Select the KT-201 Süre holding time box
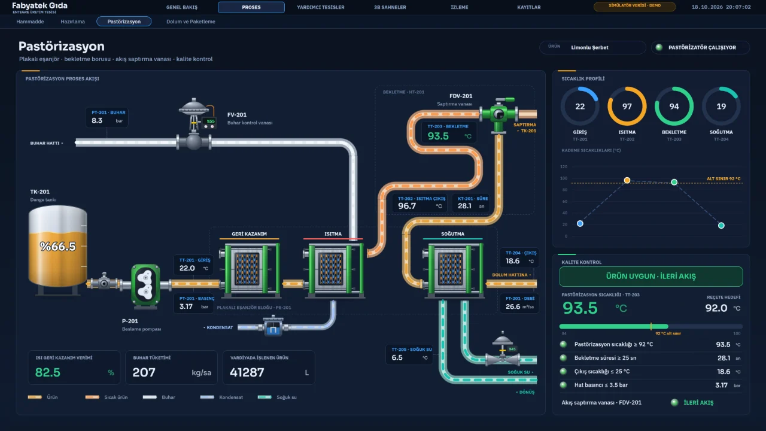Viewport: 766px width, 431px height. tap(472, 203)
